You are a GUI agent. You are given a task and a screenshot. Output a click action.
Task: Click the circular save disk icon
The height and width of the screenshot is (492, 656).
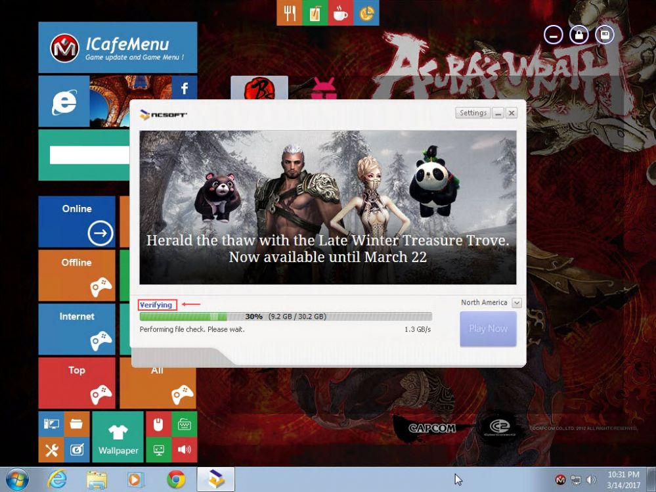tap(605, 35)
